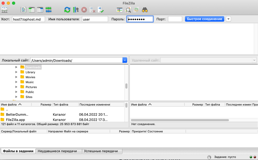The image size is (258, 160).
Task: Sort local files by Размер column
Action: click(42, 104)
